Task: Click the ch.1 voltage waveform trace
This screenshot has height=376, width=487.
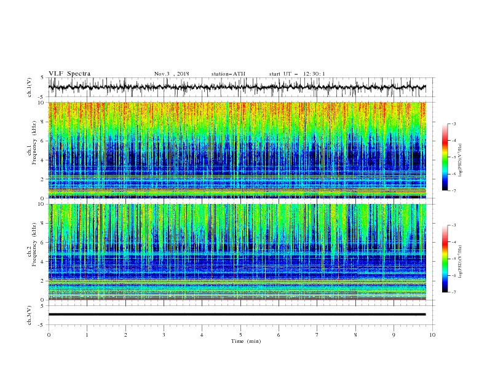Action: tap(237, 87)
